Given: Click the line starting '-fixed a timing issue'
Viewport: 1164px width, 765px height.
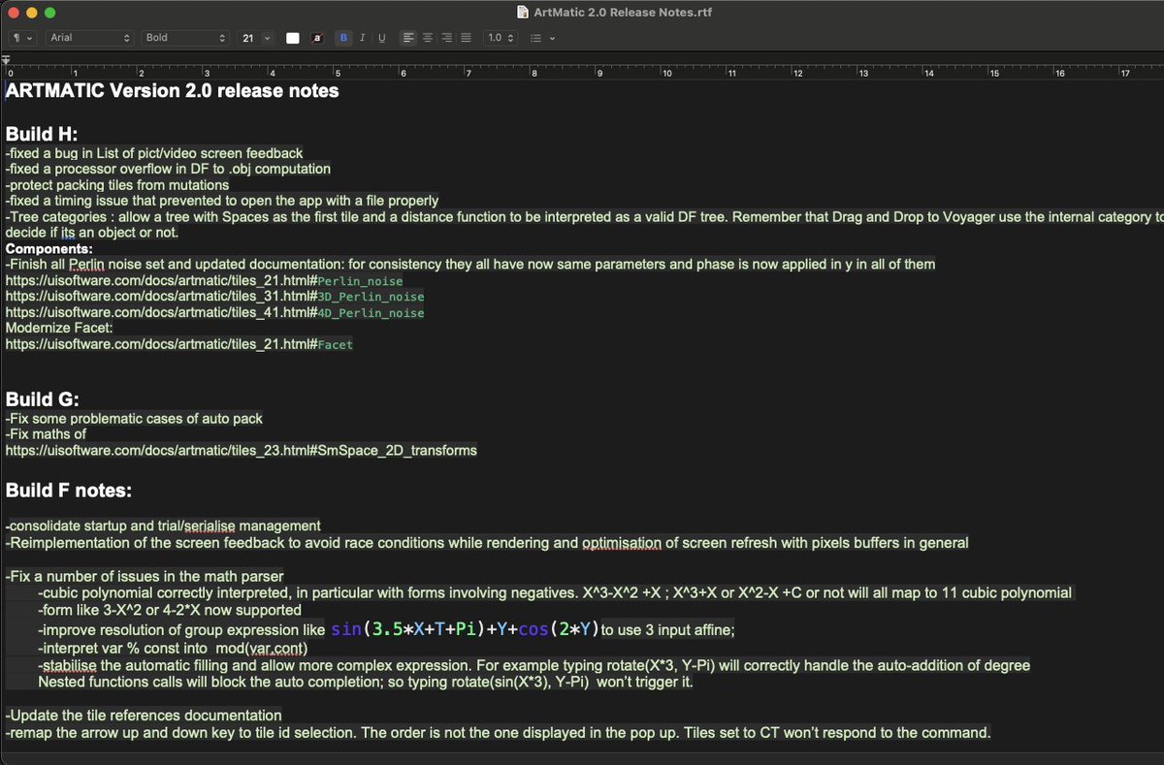Looking at the screenshot, I should pyautogui.click(x=222, y=200).
